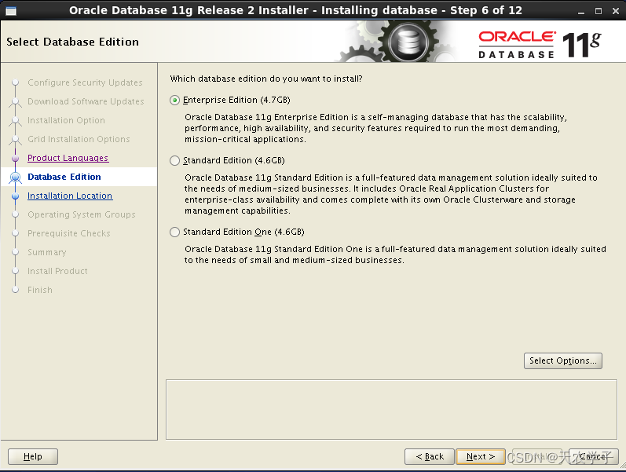626x472 pixels.
Task: Click the Database Edition step marker icon
Action: (x=15, y=177)
